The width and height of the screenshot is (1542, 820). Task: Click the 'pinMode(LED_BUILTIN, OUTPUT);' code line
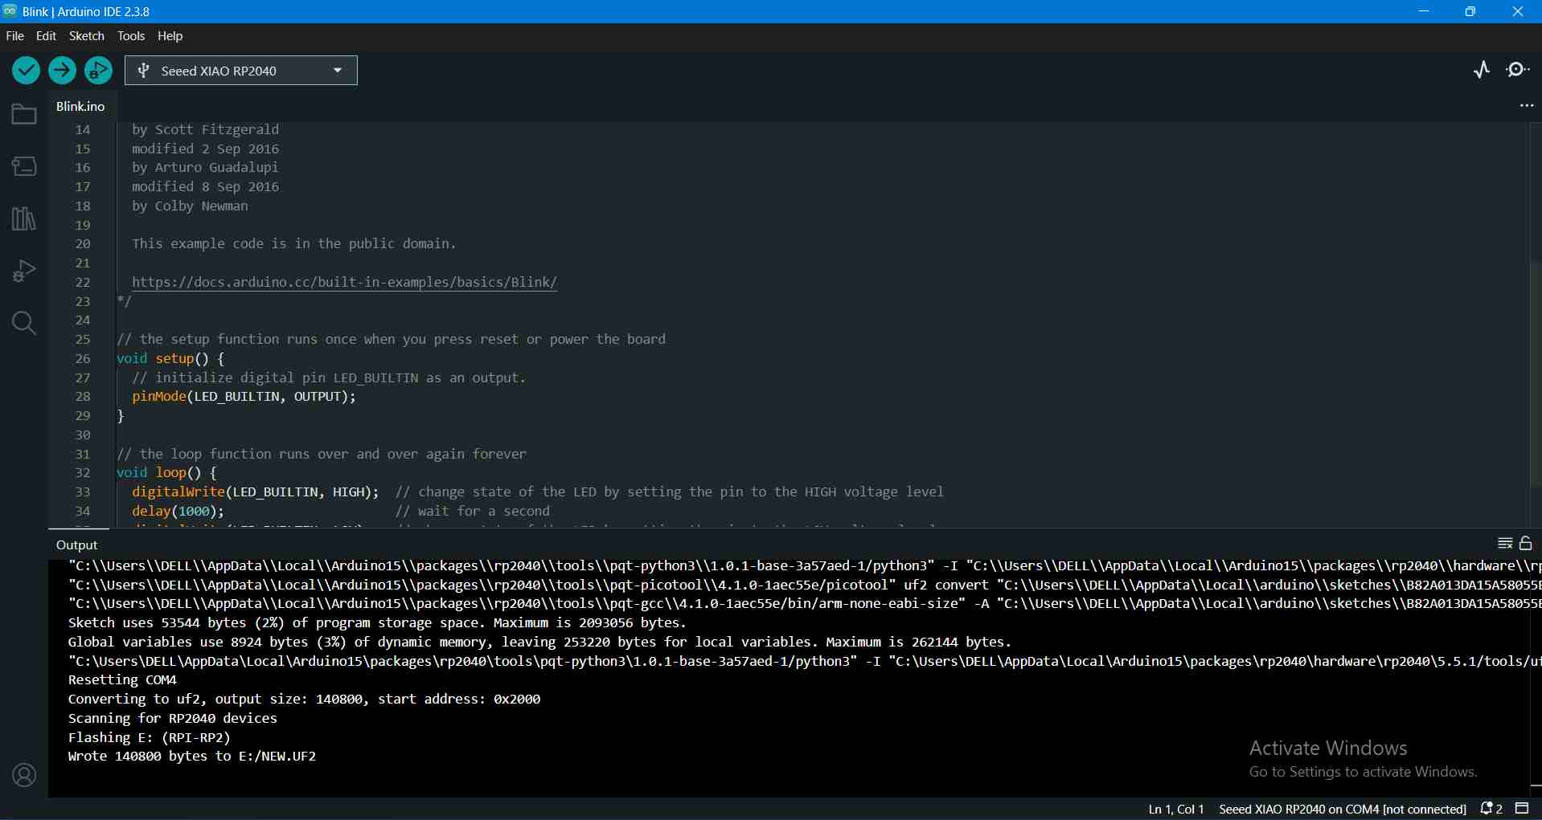point(244,397)
